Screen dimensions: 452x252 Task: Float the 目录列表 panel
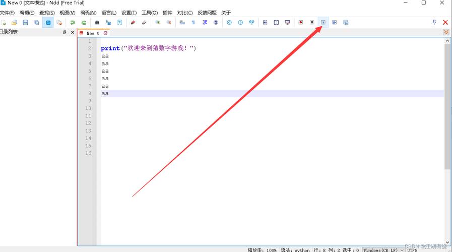[64, 32]
